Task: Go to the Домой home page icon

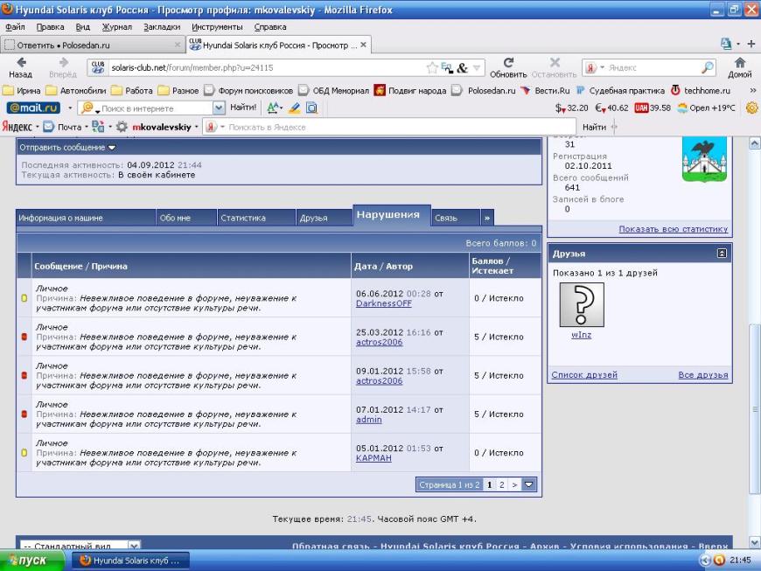Action: pyautogui.click(x=739, y=67)
